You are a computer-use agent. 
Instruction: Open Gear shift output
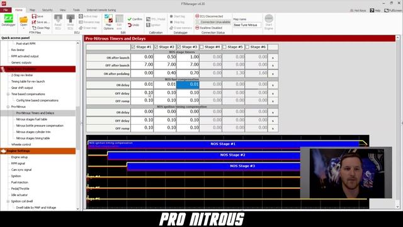(x=22, y=88)
